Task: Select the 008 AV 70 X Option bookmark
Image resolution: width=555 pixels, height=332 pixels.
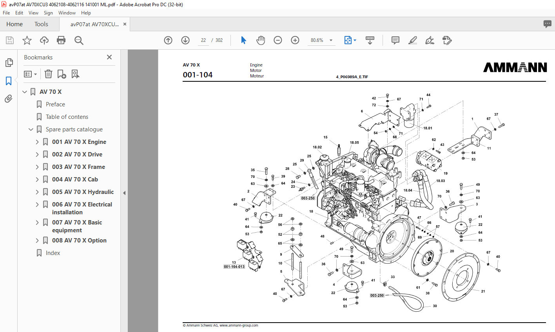Action: (x=79, y=240)
